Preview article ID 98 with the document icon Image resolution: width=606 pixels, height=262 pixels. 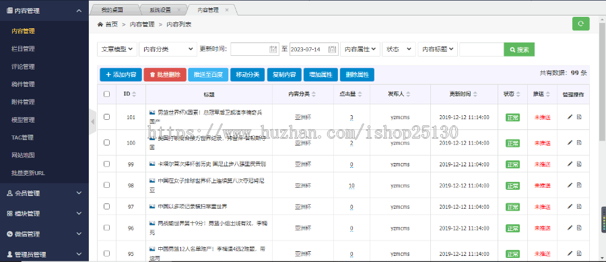click(x=579, y=185)
